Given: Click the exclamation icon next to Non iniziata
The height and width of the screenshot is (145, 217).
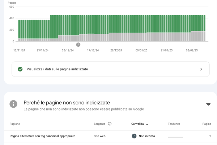Looking at the screenshot, I should coord(134,136).
